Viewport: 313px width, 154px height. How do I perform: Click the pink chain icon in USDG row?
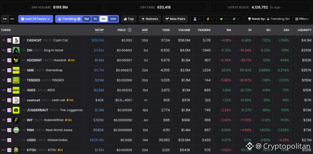pyautogui.click(x=9, y=140)
